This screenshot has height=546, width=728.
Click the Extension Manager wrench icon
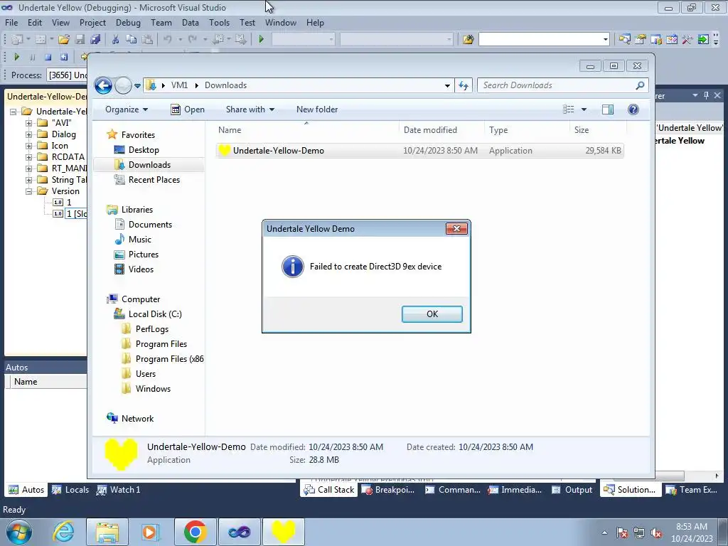(687, 40)
